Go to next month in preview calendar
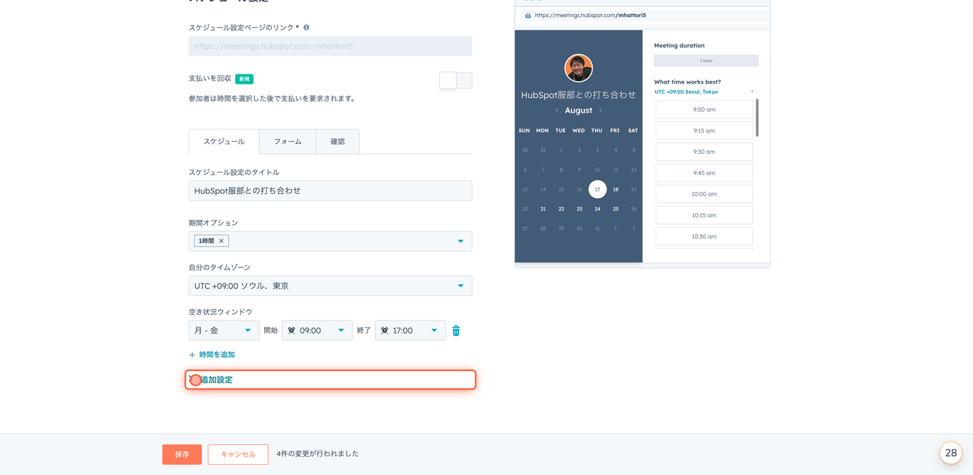The height and width of the screenshot is (475, 973). (x=601, y=110)
